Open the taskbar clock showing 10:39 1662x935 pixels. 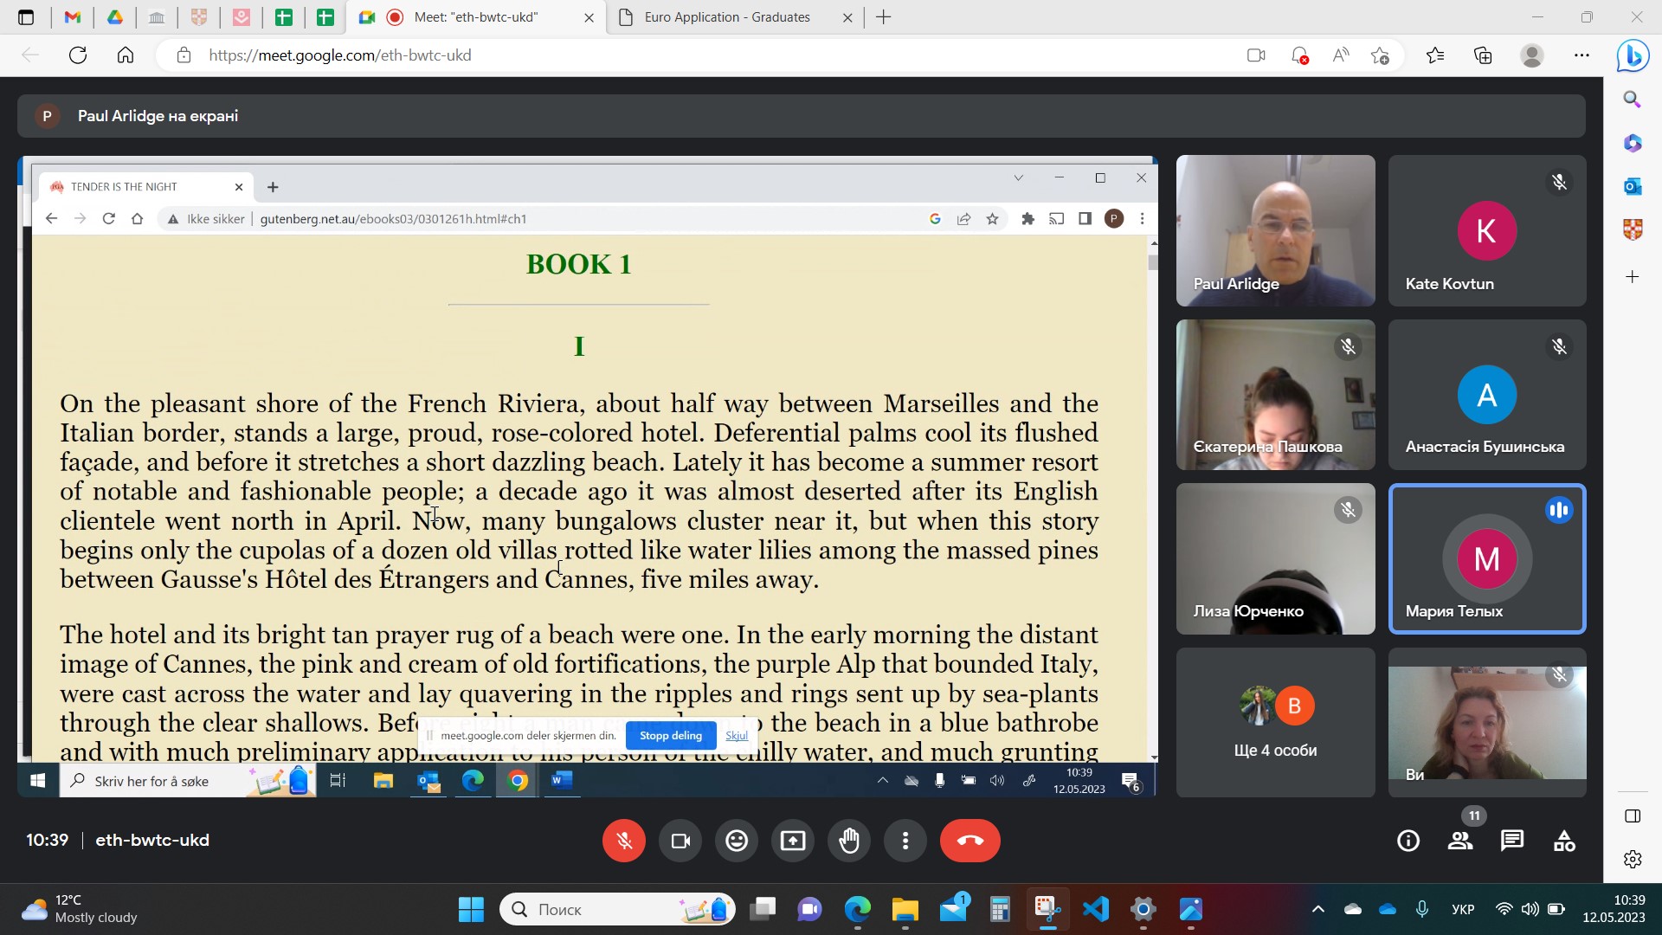coord(1614,909)
